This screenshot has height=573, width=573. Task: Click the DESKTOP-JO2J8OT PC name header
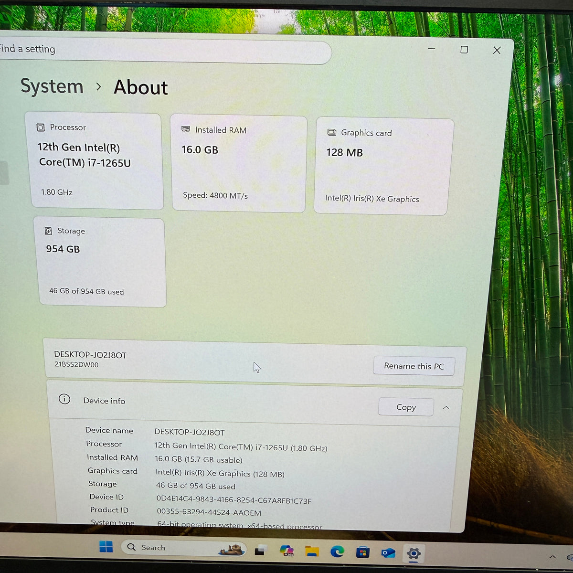[x=90, y=355]
